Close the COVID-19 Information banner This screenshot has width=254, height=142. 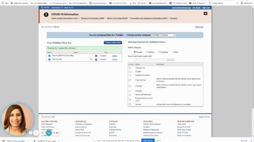click(206, 13)
